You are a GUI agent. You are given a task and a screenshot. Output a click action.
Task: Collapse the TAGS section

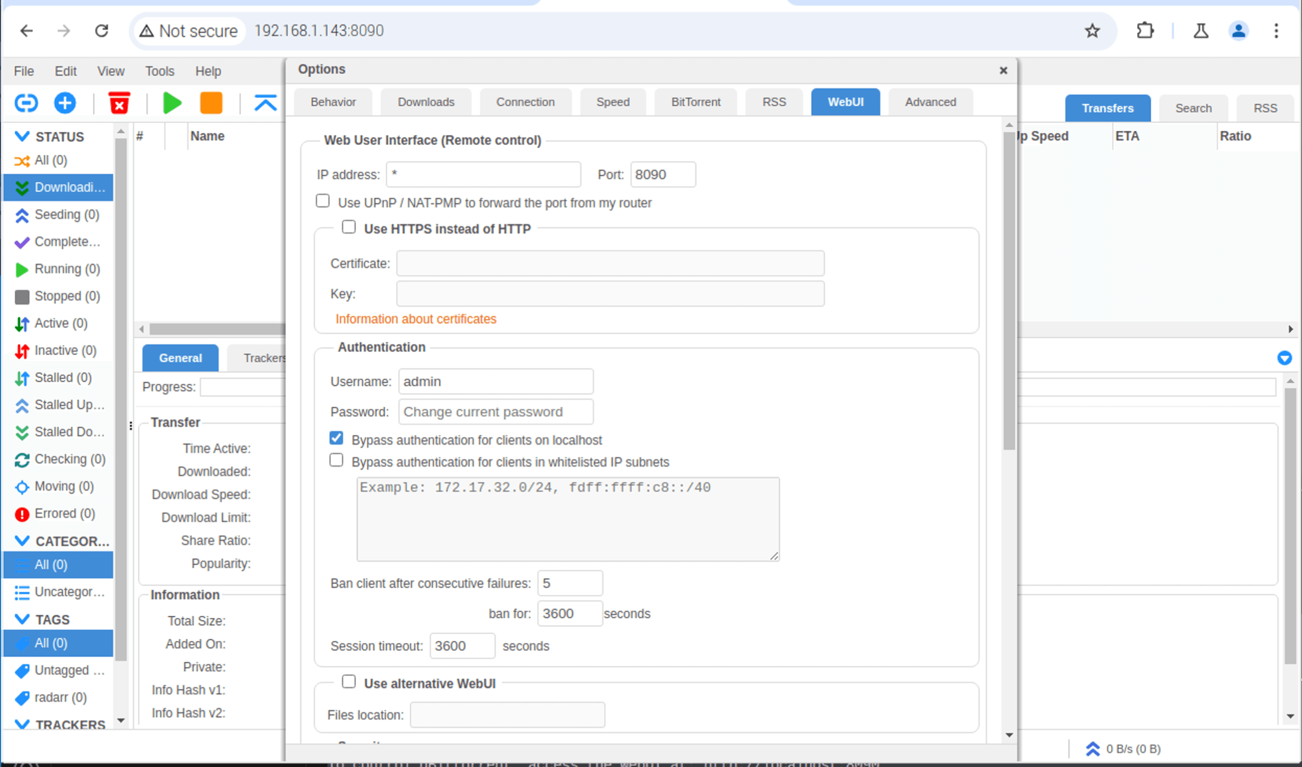pos(22,619)
